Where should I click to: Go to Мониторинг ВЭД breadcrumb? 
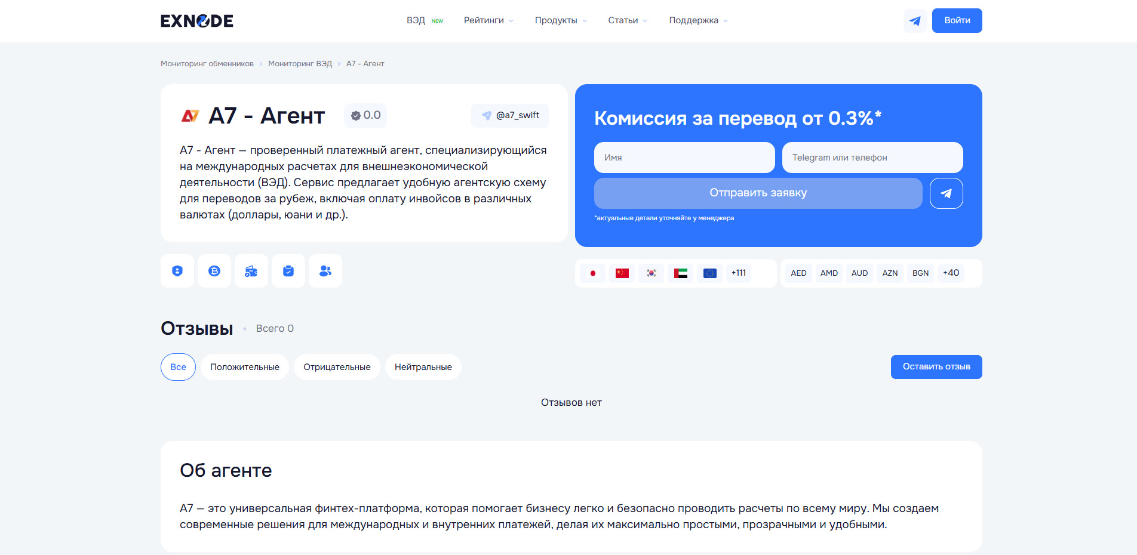[300, 64]
